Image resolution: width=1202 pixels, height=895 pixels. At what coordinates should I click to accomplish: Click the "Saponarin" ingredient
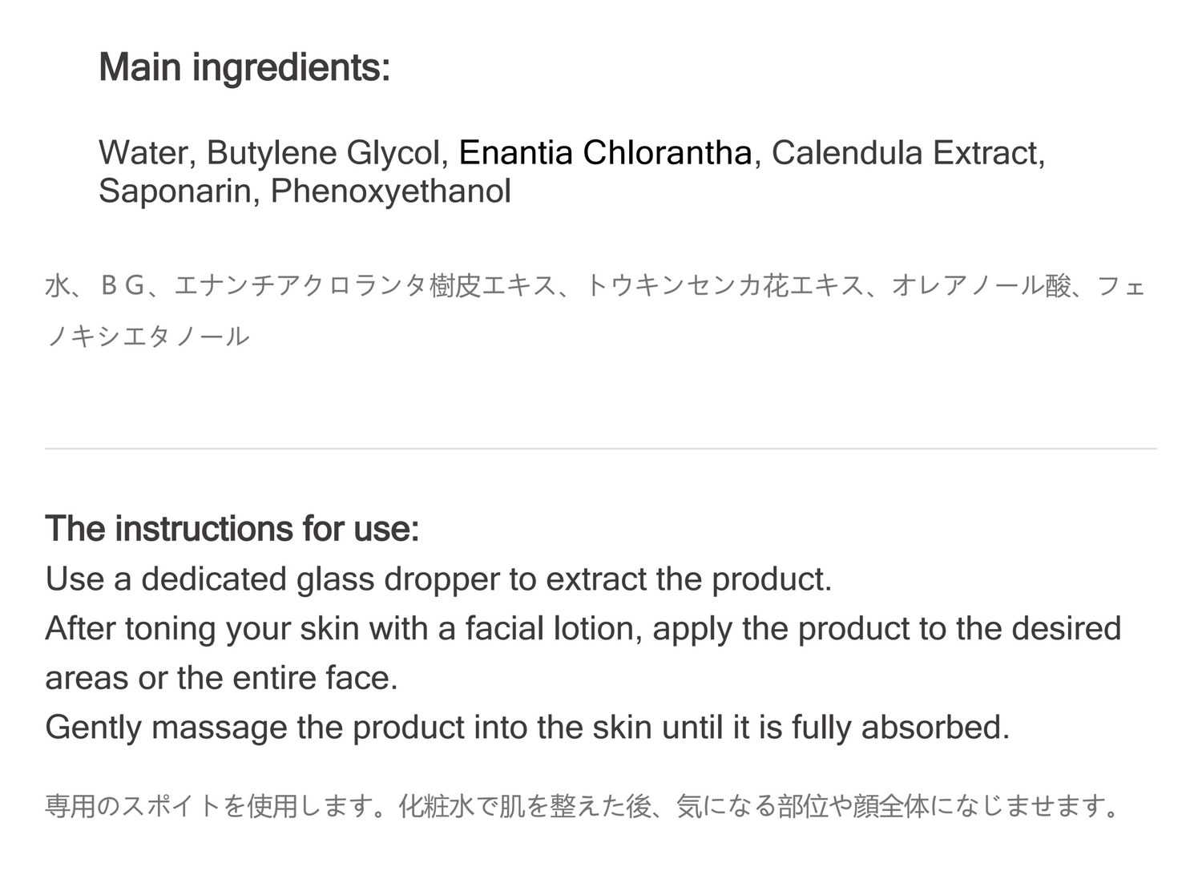175,191
